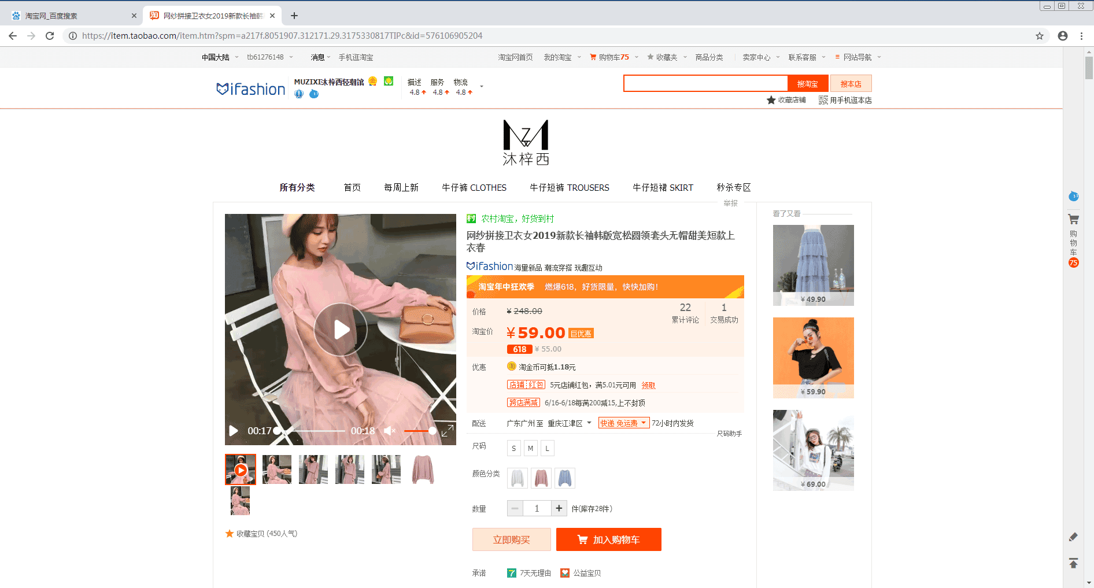Click the 加入购物车 button
The width and height of the screenshot is (1094, 588).
pyautogui.click(x=608, y=539)
